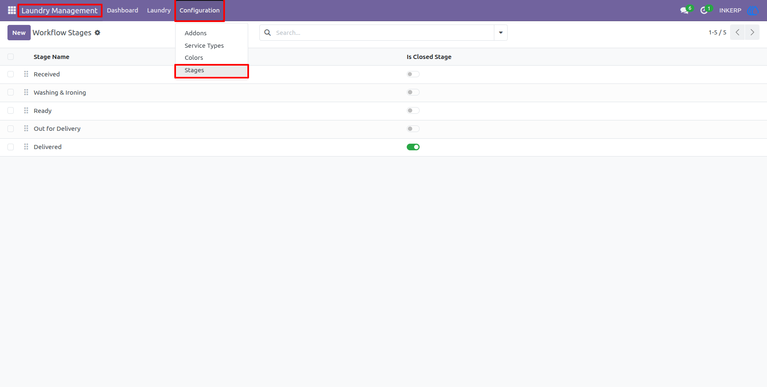Go to previous page arrow
This screenshot has width=767, height=387.
pyautogui.click(x=738, y=32)
